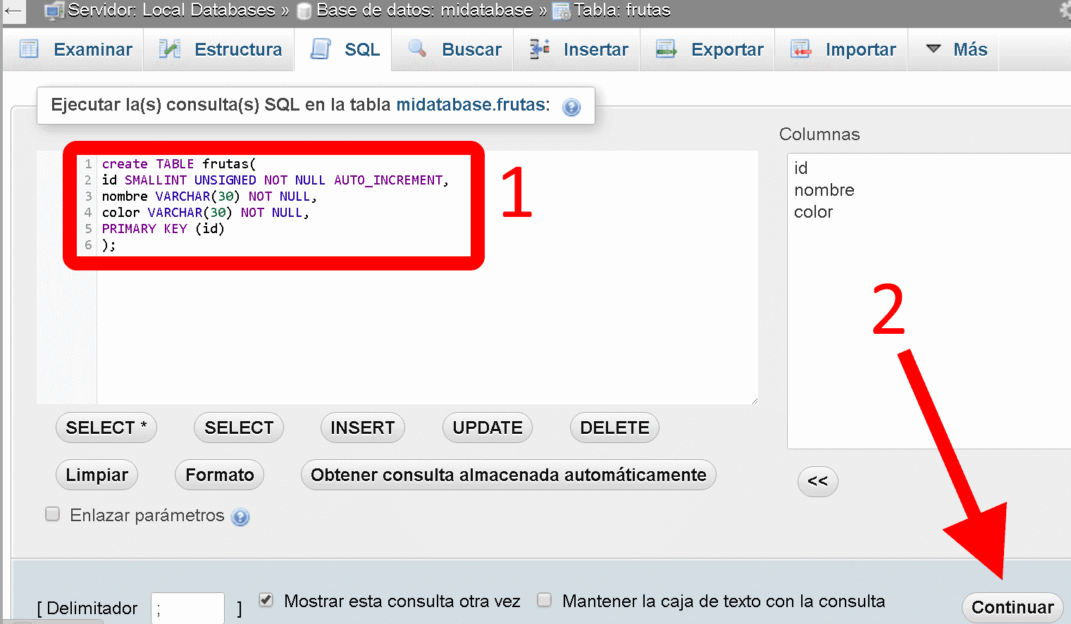Click the SQL page icon on the SQL tab

point(322,47)
